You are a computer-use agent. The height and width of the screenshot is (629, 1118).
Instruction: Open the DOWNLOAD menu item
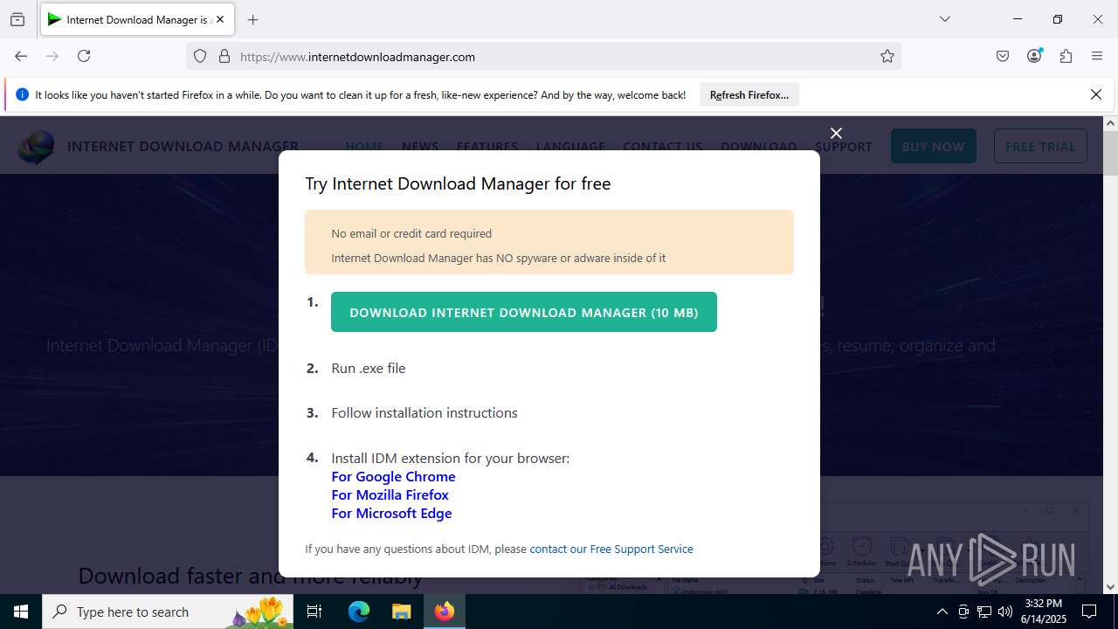coord(758,146)
